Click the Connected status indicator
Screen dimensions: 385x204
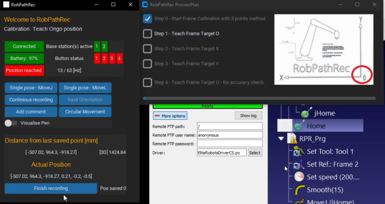pyautogui.click(x=24, y=46)
